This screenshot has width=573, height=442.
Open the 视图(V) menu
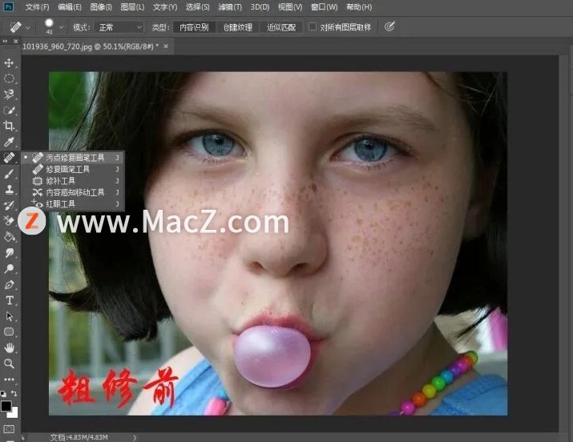pyautogui.click(x=290, y=7)
